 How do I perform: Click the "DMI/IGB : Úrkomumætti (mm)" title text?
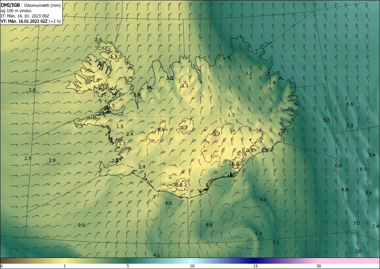pyautogui.click(x=31, y=5)
